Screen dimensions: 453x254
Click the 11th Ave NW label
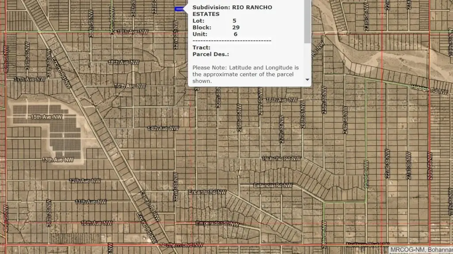91,201
